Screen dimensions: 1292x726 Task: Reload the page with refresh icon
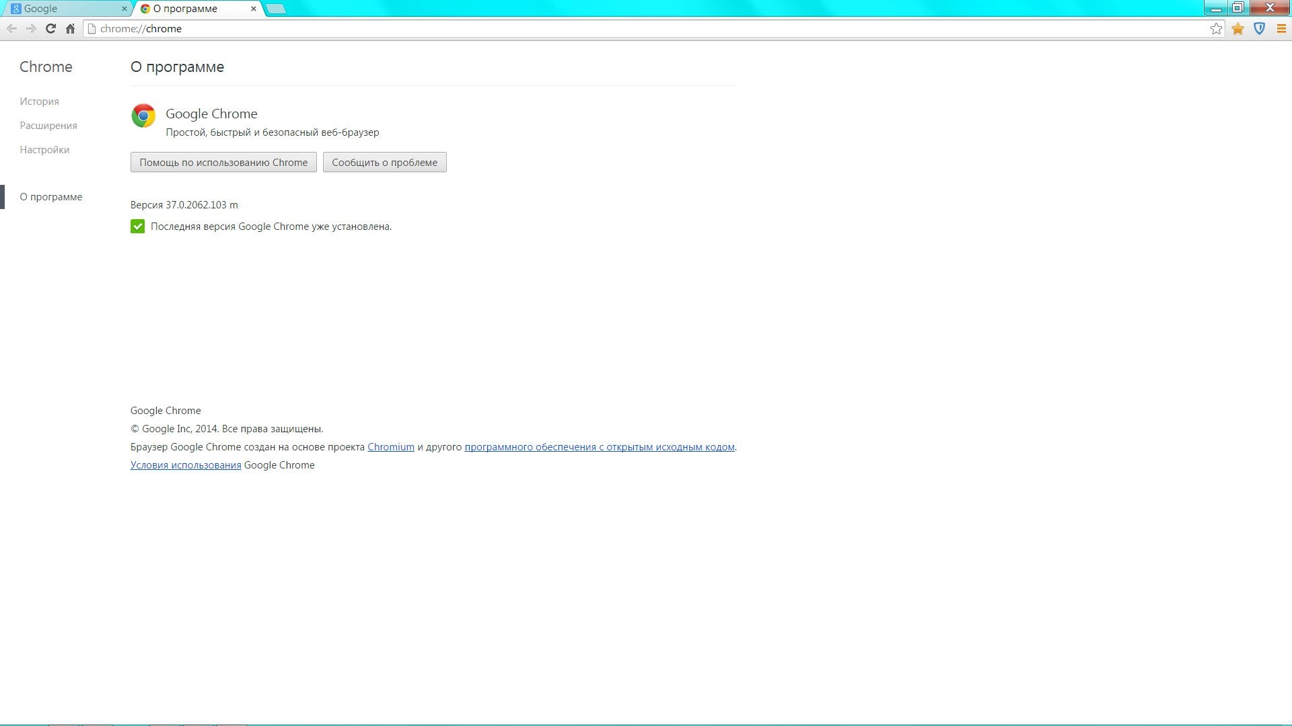(x=50, y=28)
